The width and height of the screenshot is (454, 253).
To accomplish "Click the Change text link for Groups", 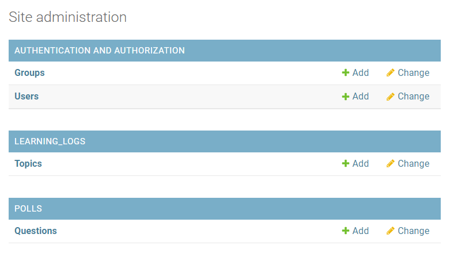I will click(x=414, y=73).
